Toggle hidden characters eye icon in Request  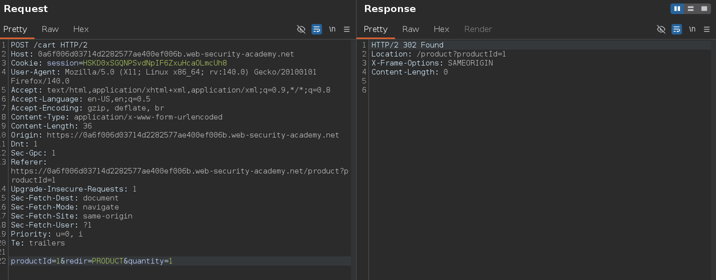(x=301, y=29)
